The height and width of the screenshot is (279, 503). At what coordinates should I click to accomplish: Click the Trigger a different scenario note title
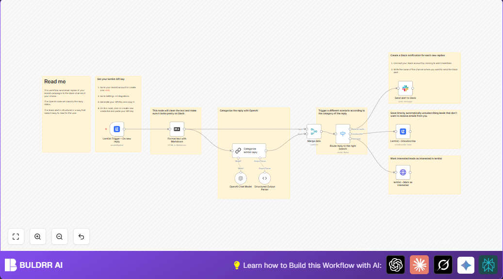tap(341, 112)
